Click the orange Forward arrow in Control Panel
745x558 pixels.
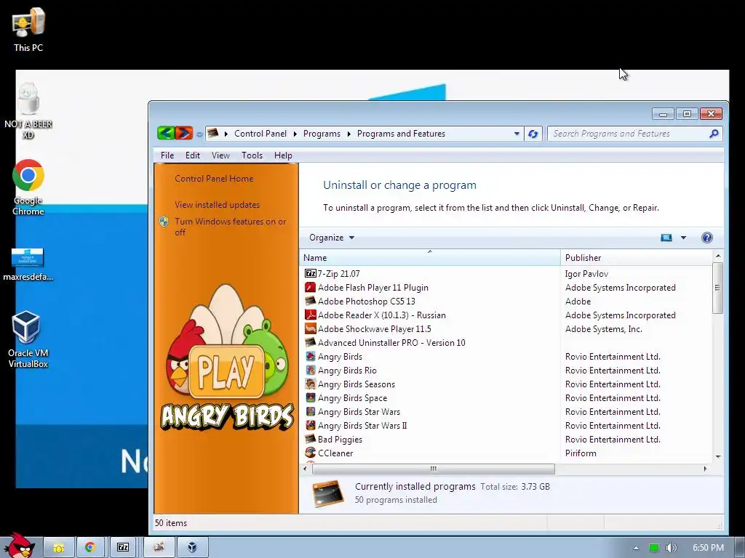184,134
